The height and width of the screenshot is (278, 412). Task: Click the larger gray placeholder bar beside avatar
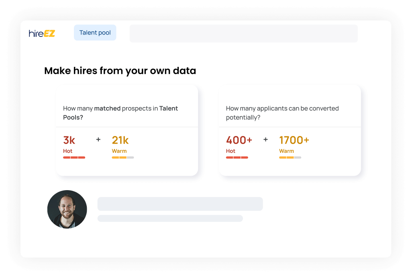[180, 204]
